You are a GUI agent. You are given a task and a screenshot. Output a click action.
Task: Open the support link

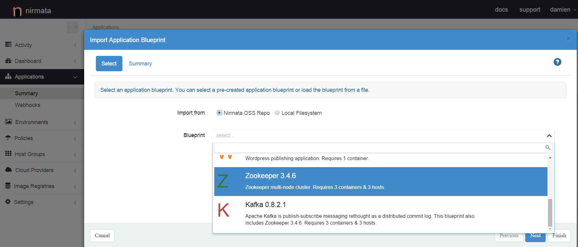pos(530,10)
